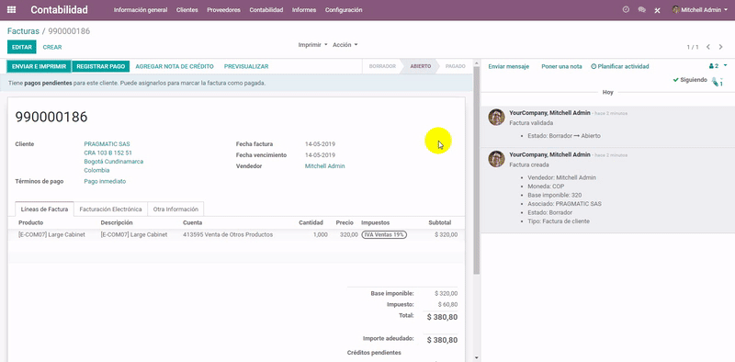Click the PREVISUALIZAR button
735x362 pixels.
(x=246, y=66)
